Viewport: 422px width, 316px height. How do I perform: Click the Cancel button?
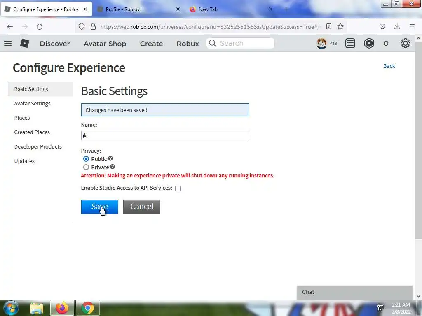(142, 207)
